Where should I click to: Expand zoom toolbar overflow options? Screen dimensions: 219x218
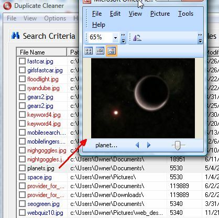pos(123,38)
